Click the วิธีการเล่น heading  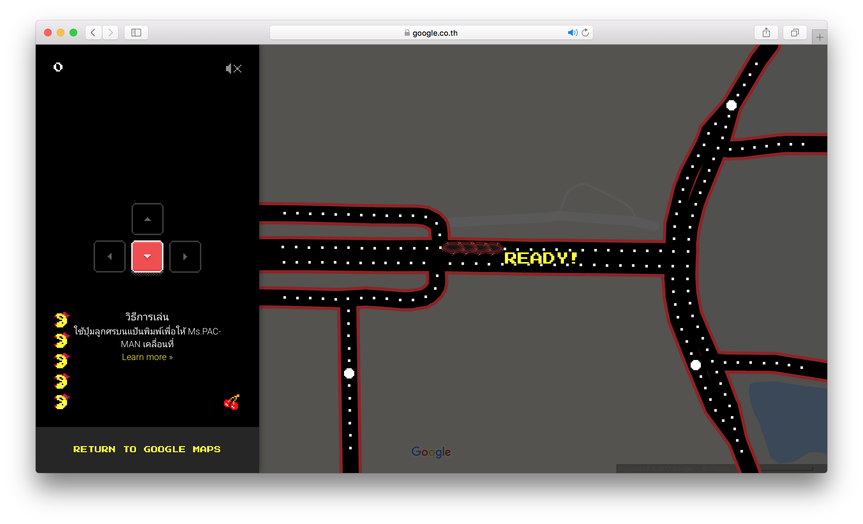click(147, 317)
